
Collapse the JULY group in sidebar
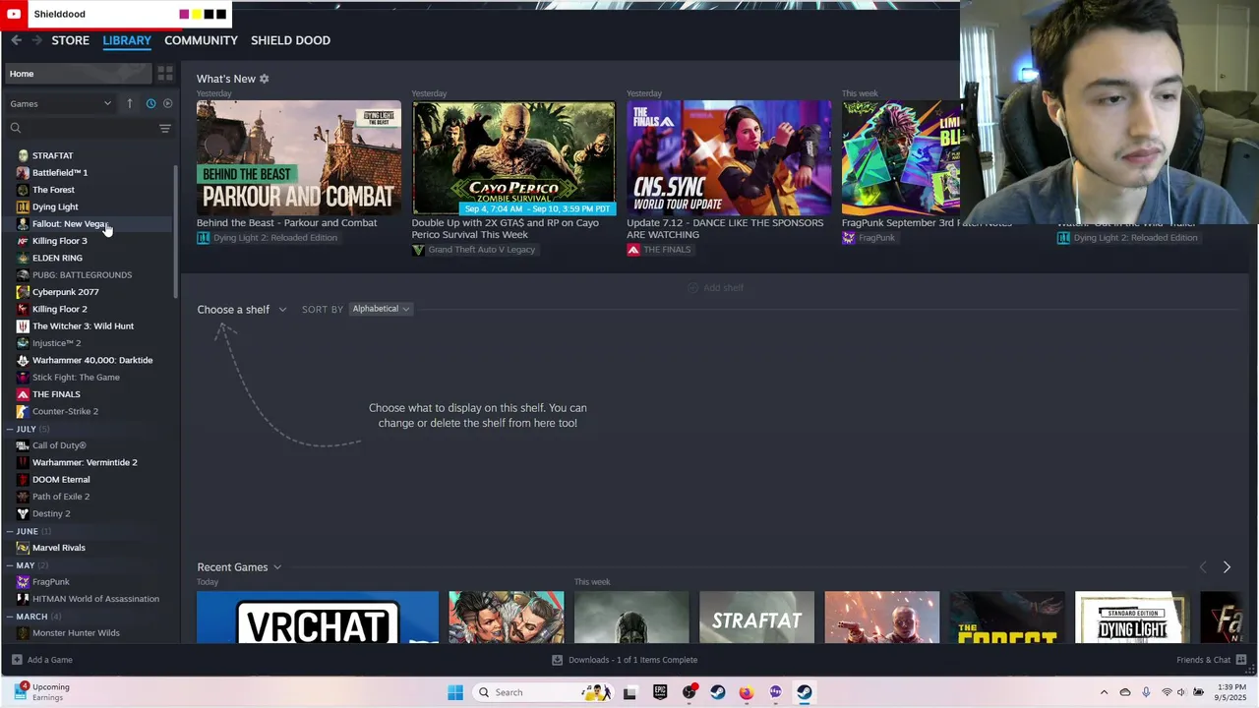(x=10, y=429)
